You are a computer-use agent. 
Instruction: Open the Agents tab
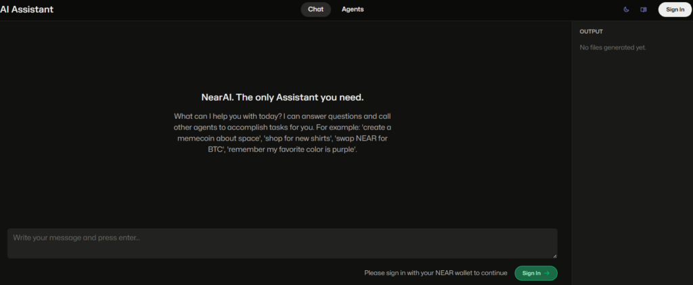353,9
